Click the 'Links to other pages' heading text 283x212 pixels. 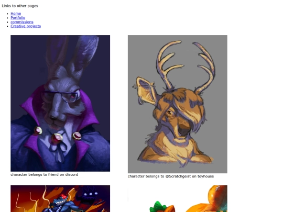(x=20, y=6)
